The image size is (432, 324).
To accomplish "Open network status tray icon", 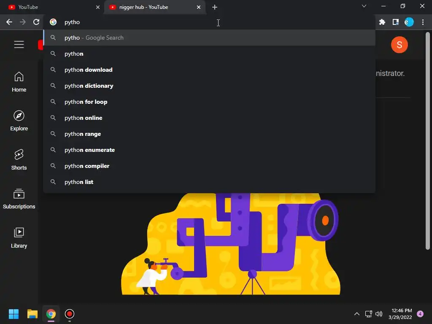I will 368,314.
